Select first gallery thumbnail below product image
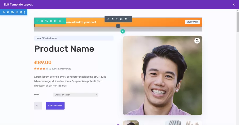 click(x=131, y=123)
